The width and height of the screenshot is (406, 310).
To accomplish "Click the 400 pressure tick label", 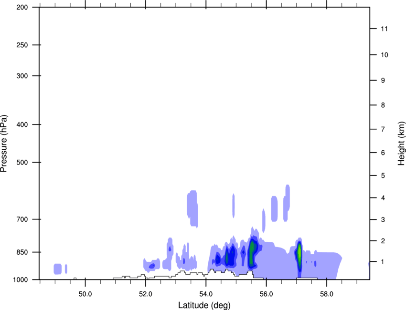I will pos(22,124).
